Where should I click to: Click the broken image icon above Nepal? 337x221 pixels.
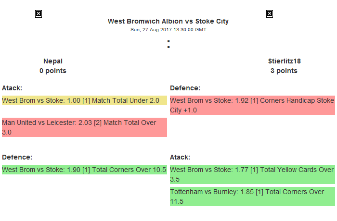tap(39, 14)
